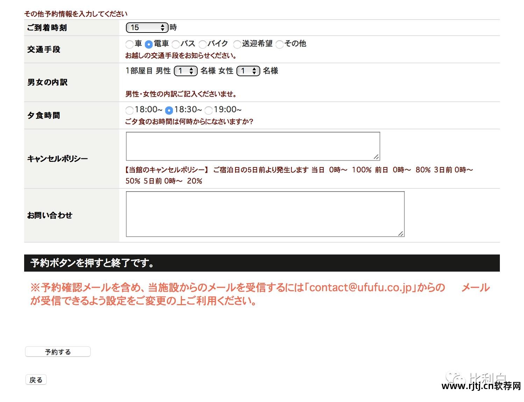Select 車 (car) as transportation method
The image size is (524, 402).
coord(129,44)
